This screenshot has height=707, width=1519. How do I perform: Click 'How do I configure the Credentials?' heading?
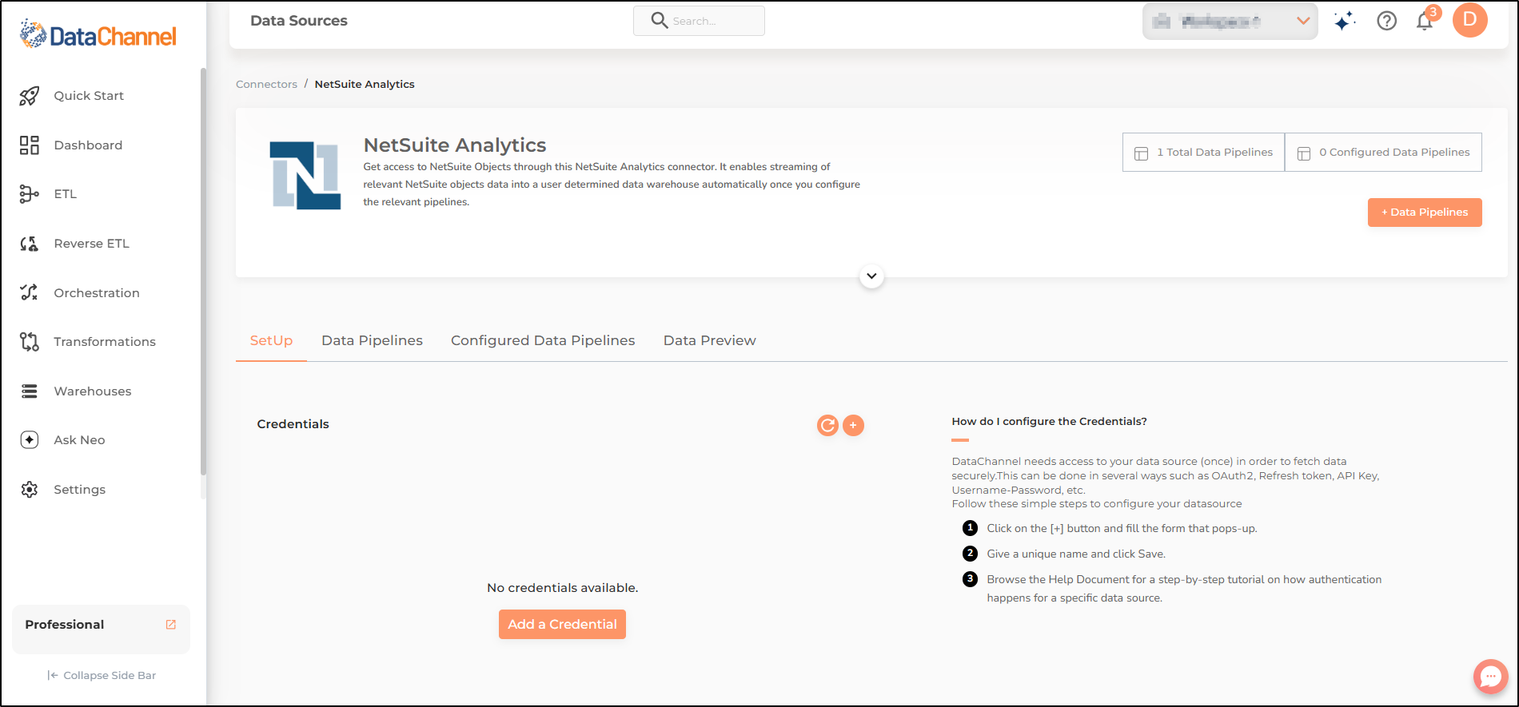click(x=1049, y=422)
